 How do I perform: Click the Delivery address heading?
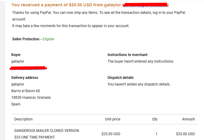[x=25, y=78]
